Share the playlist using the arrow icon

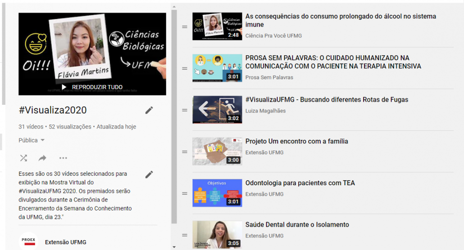pyautogui.click(x=42, y=158)
